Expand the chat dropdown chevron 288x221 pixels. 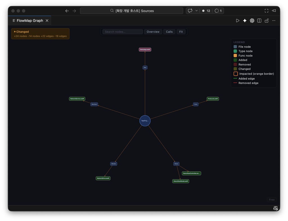[x=196, y=11]
